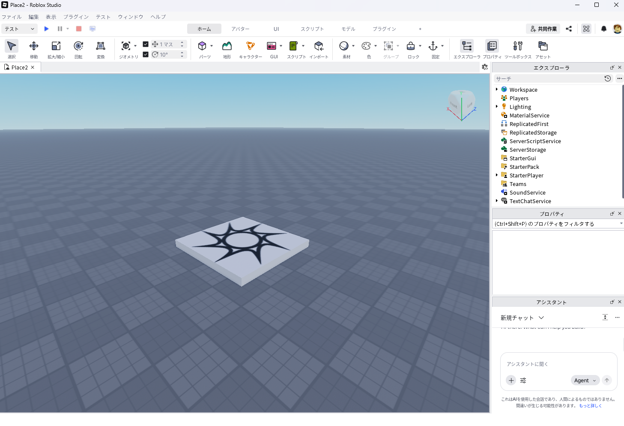Select the 移動 (Move) tool
This screenshot has width=624, height=426.
pyautogui.click(x=34, y=49)
